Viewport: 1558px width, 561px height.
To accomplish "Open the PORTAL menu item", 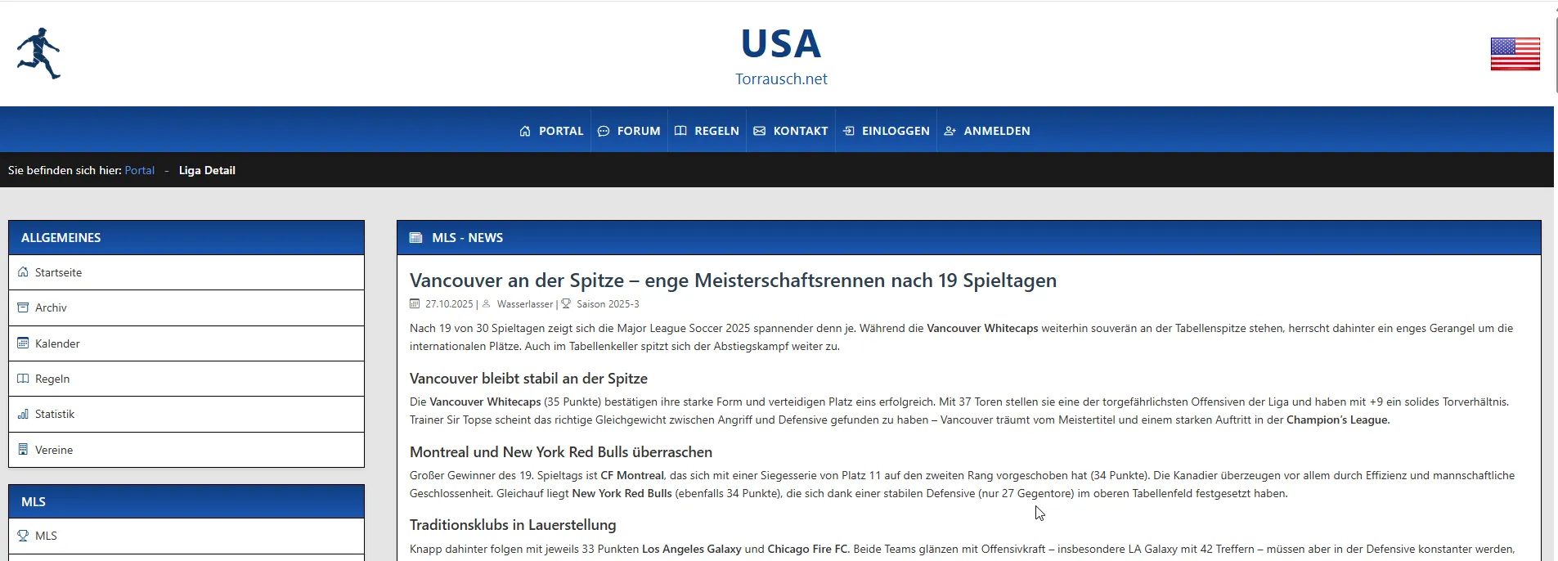I will pyautogui.click(x=551, y=131).
